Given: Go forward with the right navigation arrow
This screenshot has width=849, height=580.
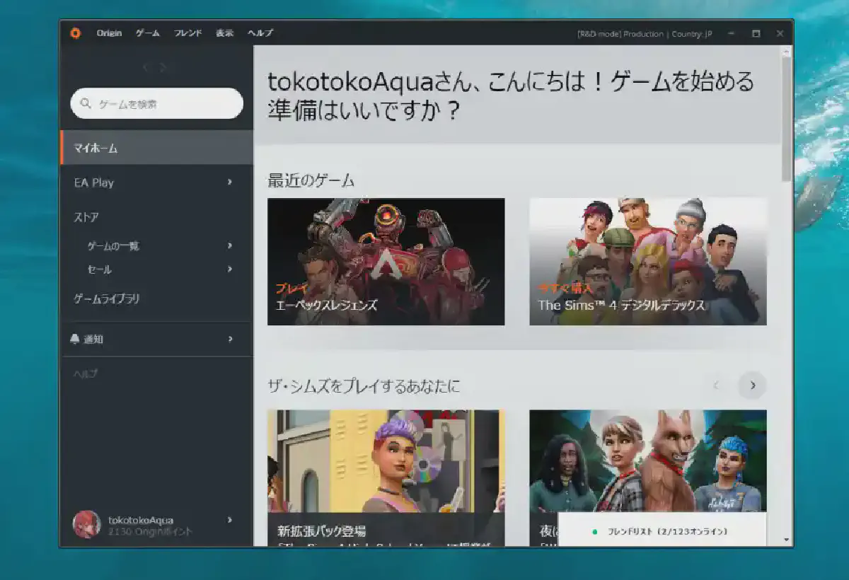Looking at the screenshot, I should (163, 68).
